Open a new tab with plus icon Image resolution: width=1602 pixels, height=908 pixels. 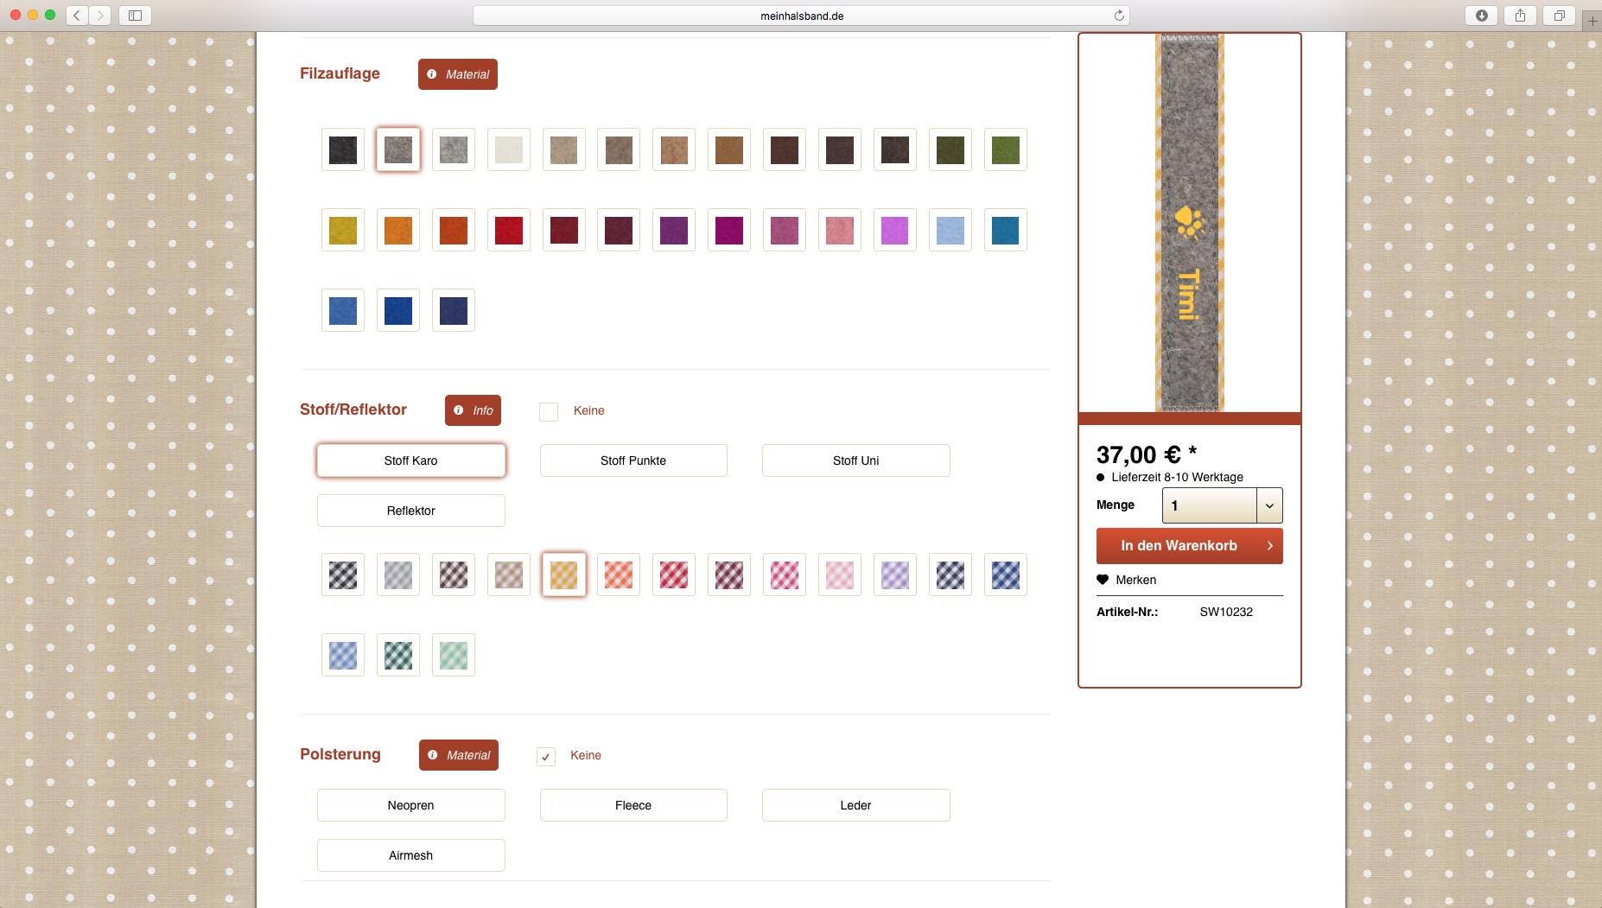1592,21
